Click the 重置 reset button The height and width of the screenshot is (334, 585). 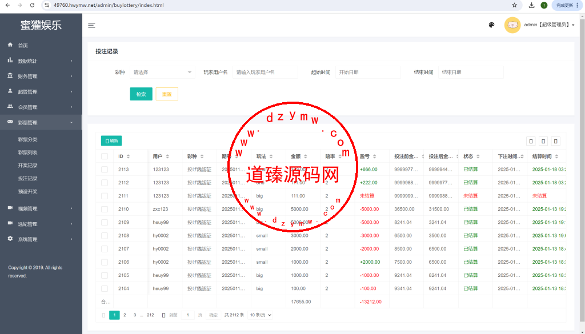(x=167, y=94)
